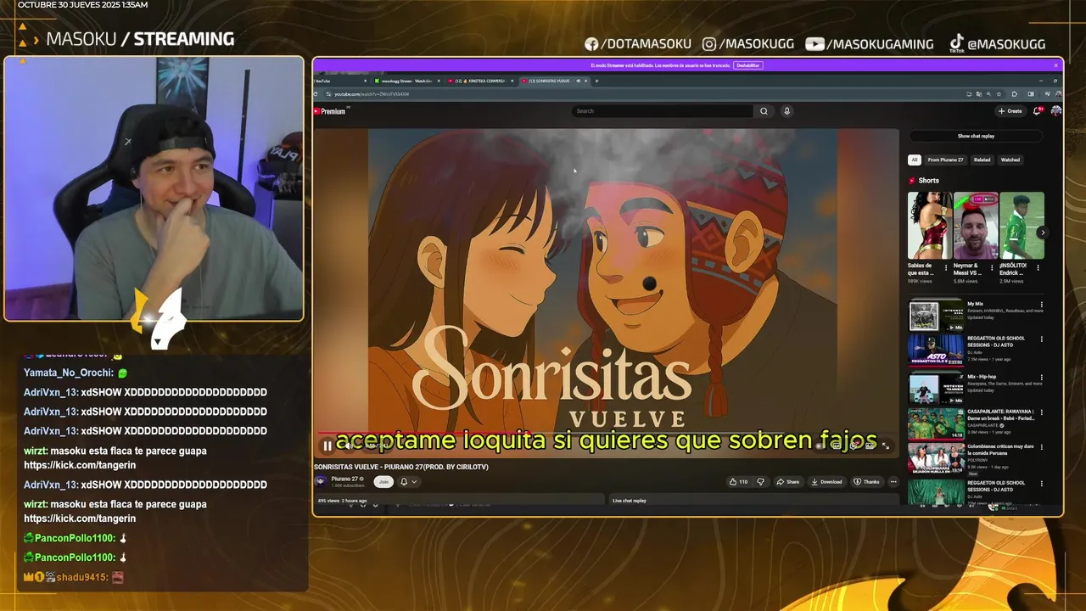Download the Sonrisitas Vuelve video
Image resolution: width=1086 pixels, height=611 pixels.
(826, 482)
